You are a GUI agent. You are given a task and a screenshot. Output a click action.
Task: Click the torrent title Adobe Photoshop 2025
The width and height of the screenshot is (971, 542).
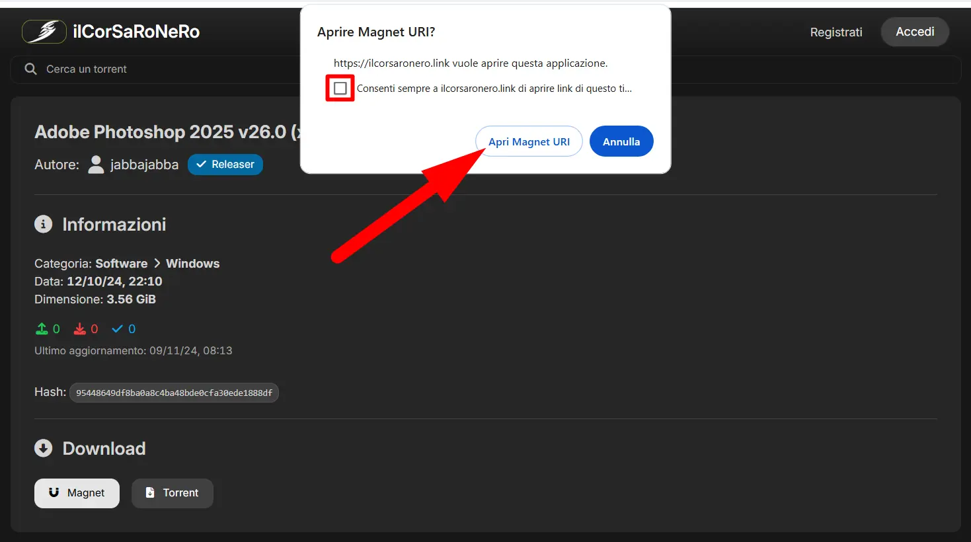point(167,132)
